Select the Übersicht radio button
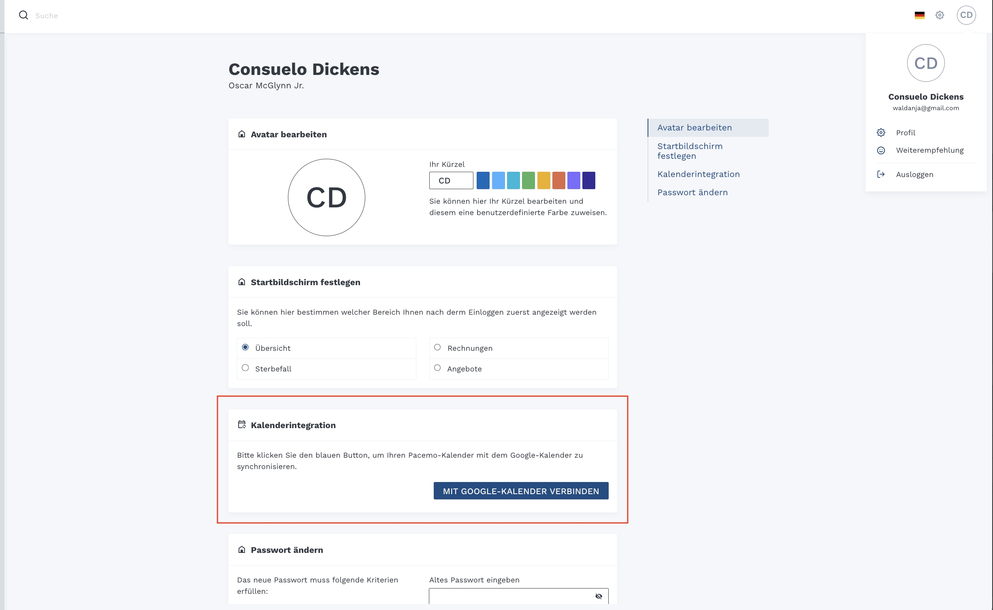This screenshot has width=993, height=610. point(245,348)
